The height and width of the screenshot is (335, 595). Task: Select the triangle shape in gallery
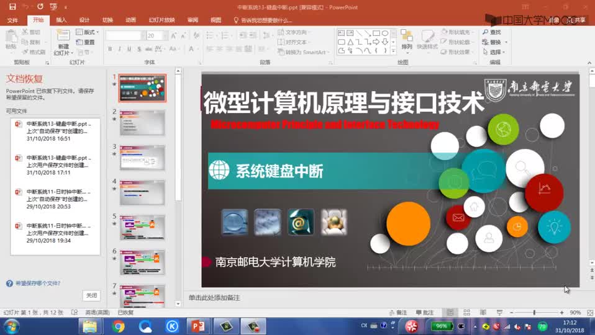(350, 42)
